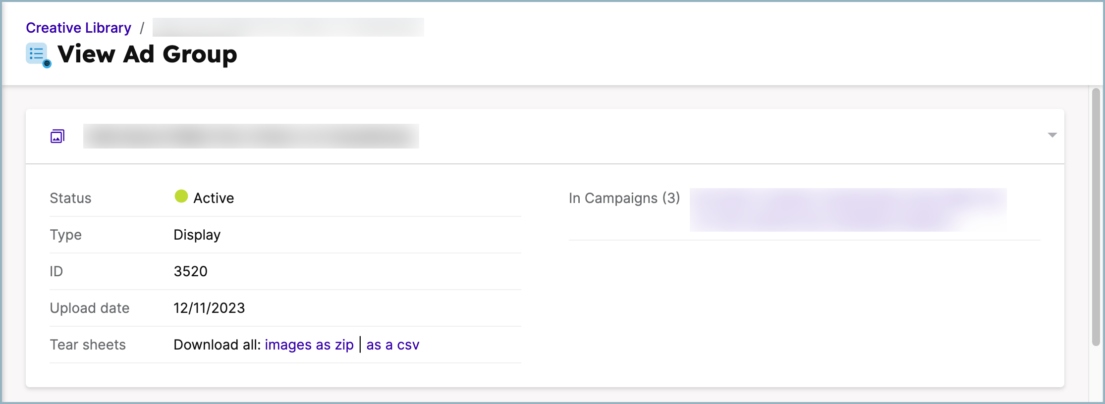Download tear sheets via as a csv link

392,345
